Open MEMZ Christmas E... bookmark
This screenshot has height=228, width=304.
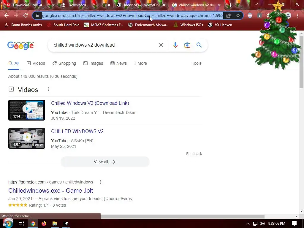tap(104, 25)
